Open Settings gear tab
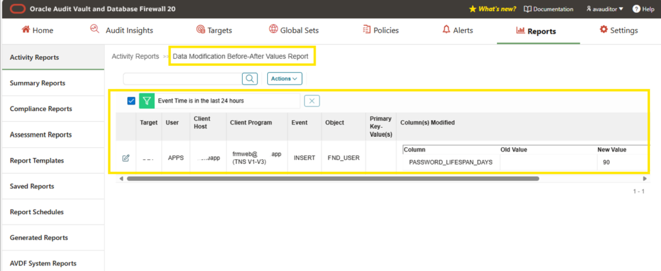The image size is (661, 271). [618, 30]
